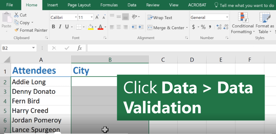Toggle Italic formatting
The width and height of the screenshot is (276, 134).
pos(60,27)
